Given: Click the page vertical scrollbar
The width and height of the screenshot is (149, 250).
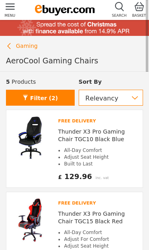Looking at the screenshot, I should pyautogui.click(x=147, y=36).
